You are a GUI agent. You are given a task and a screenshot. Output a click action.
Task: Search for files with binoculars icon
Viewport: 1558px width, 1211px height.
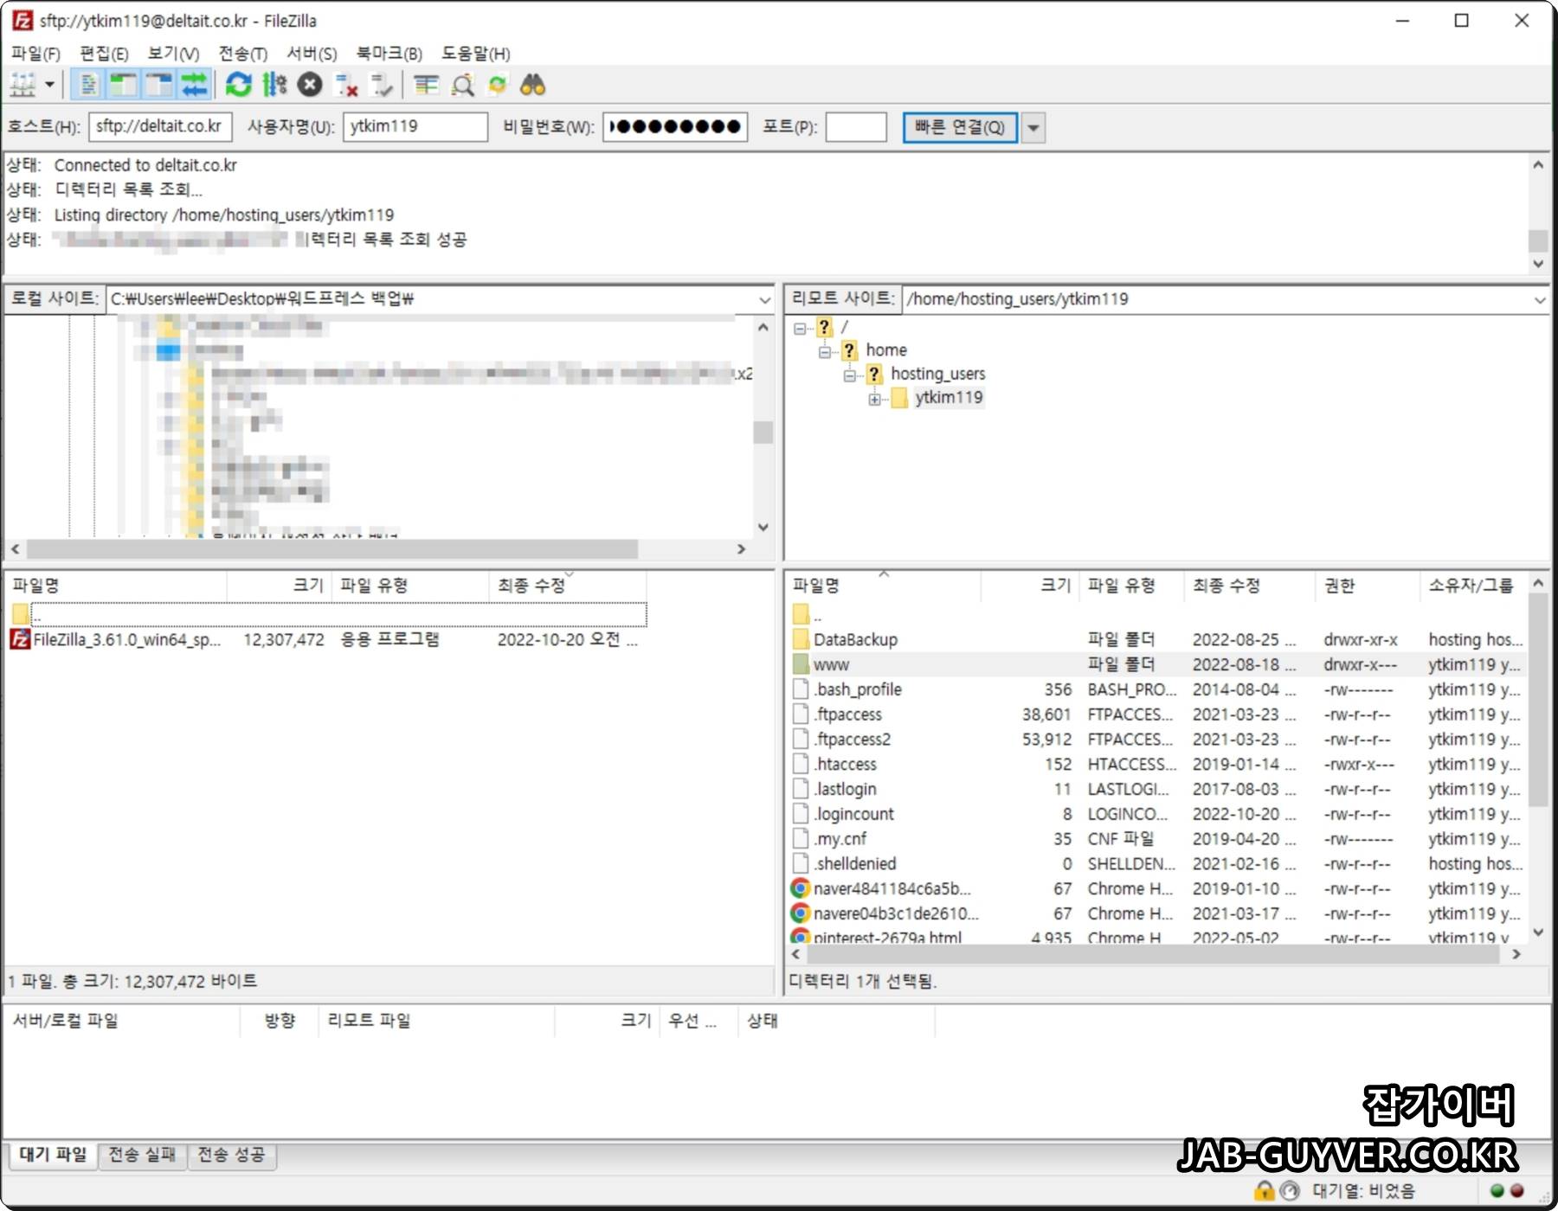click(x=533, y=85)
